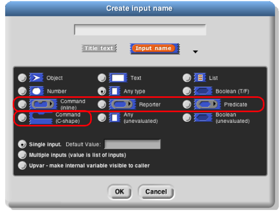Click the Command (C-shape) block icon
The height and width of the screenshot is (211, 280).
pos(41,118)
